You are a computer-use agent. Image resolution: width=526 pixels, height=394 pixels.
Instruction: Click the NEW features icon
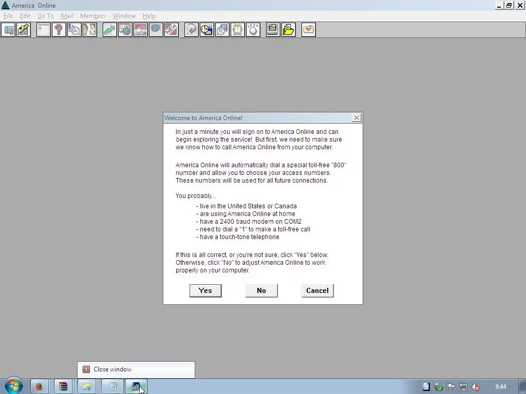(x=172, y=30)
